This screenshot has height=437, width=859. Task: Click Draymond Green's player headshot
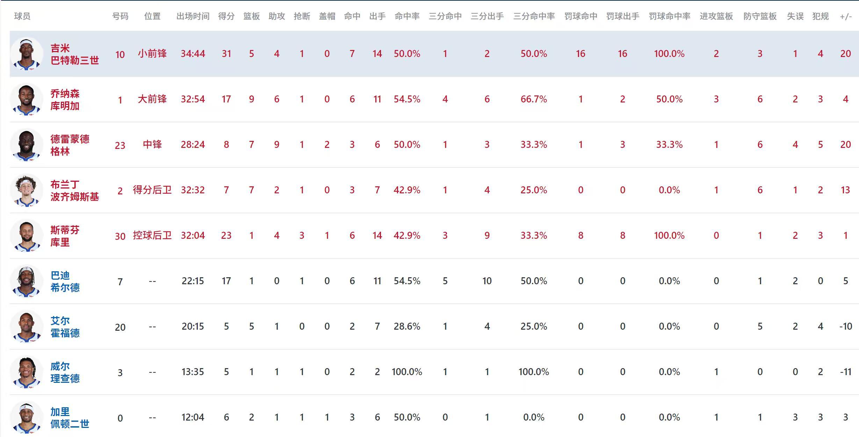27,145
